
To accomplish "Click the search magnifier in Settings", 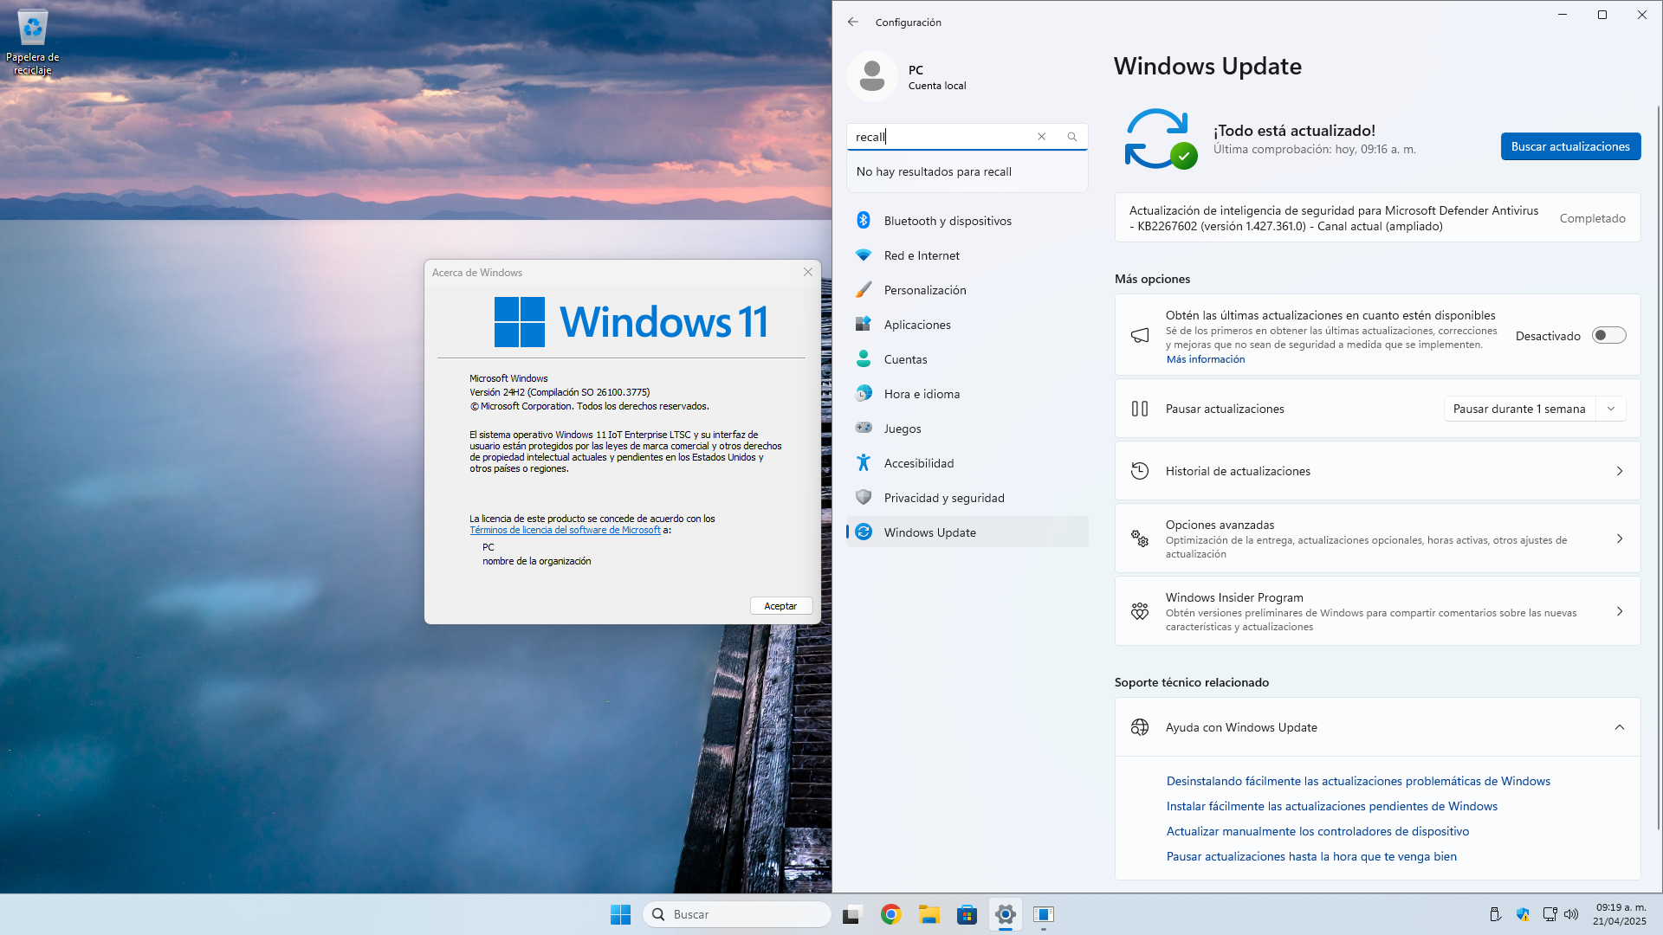I will [x=1072, y=137].
